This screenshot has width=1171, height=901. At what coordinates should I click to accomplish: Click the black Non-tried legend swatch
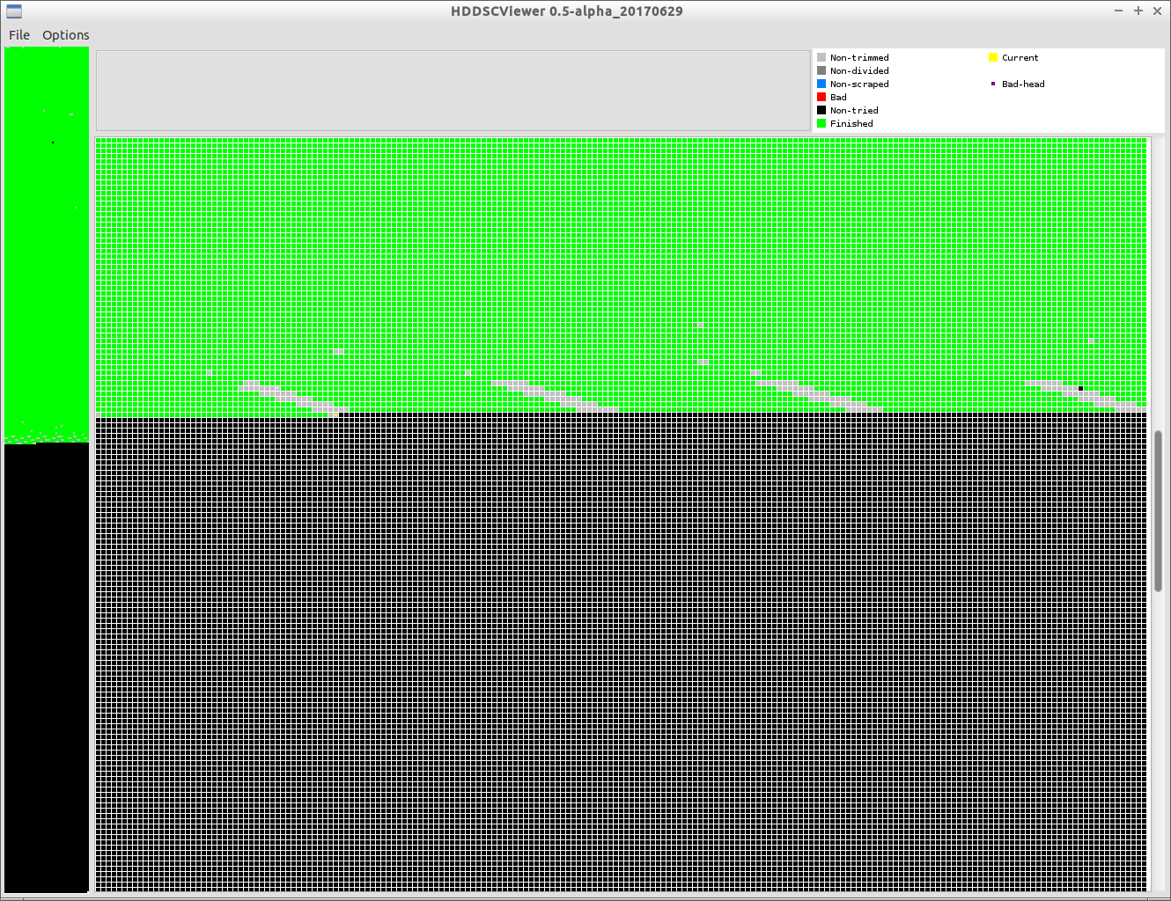(x=821, y=110)
